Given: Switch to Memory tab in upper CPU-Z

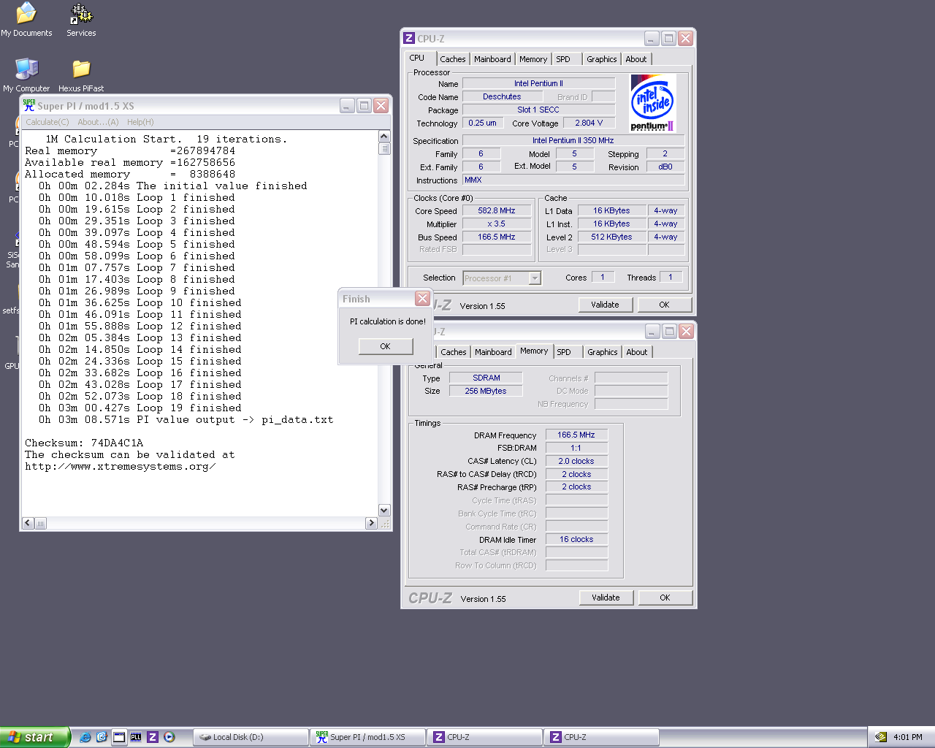Looking at the screenshot, I should 533,59.
